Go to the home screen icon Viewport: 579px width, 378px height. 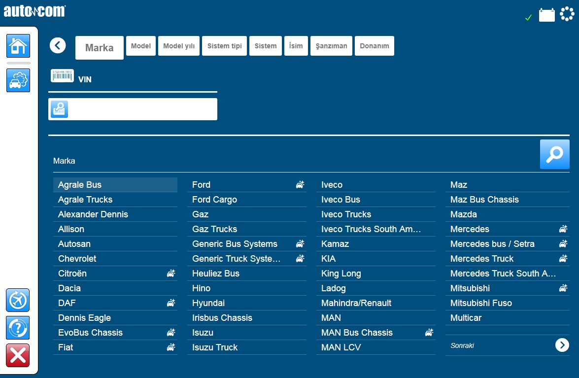[x=18, y=46]
